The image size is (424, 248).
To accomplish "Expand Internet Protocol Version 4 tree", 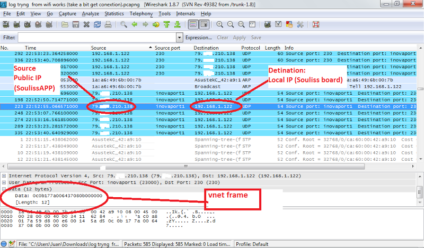I will coord(4,176).
